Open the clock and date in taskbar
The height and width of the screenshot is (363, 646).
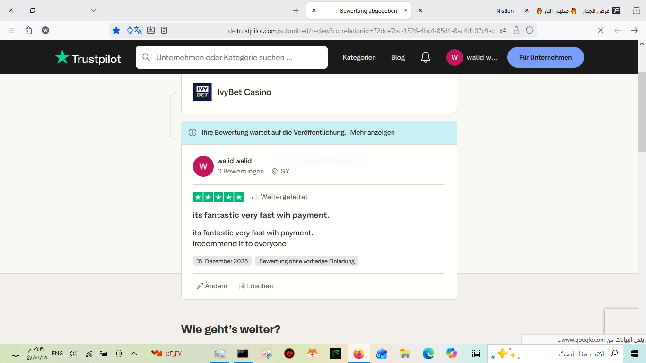(x=37, y=354)
